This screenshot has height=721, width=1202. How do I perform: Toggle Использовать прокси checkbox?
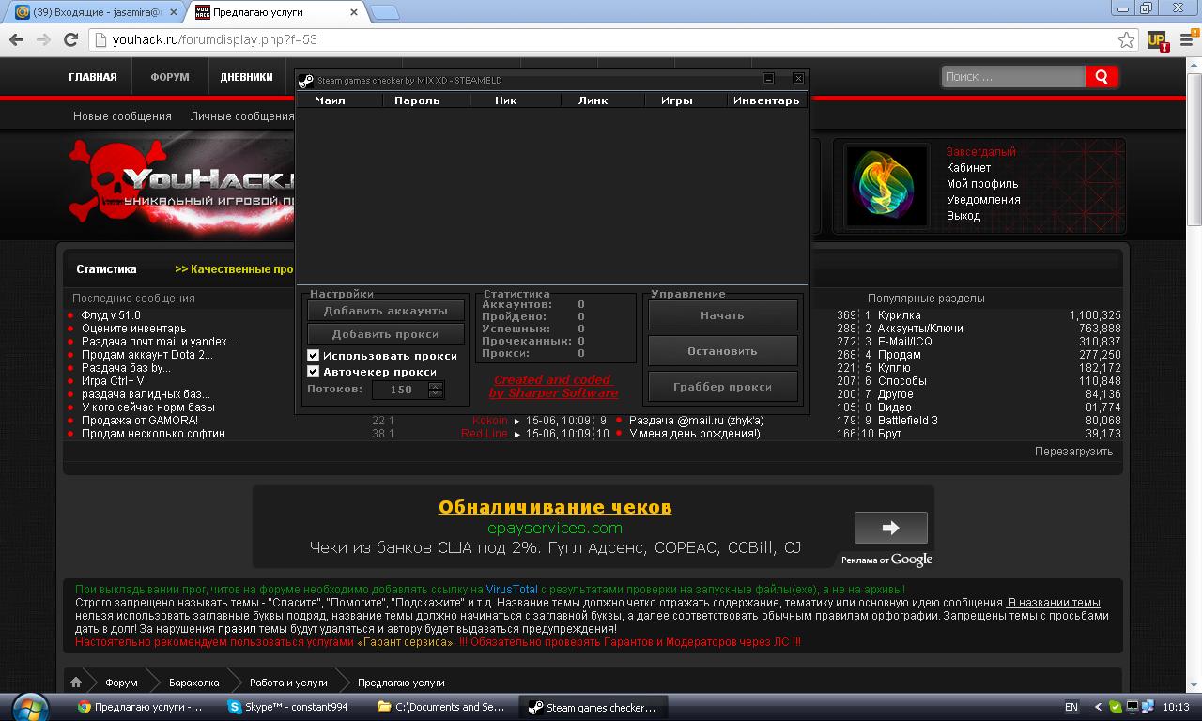click(314, 356)
